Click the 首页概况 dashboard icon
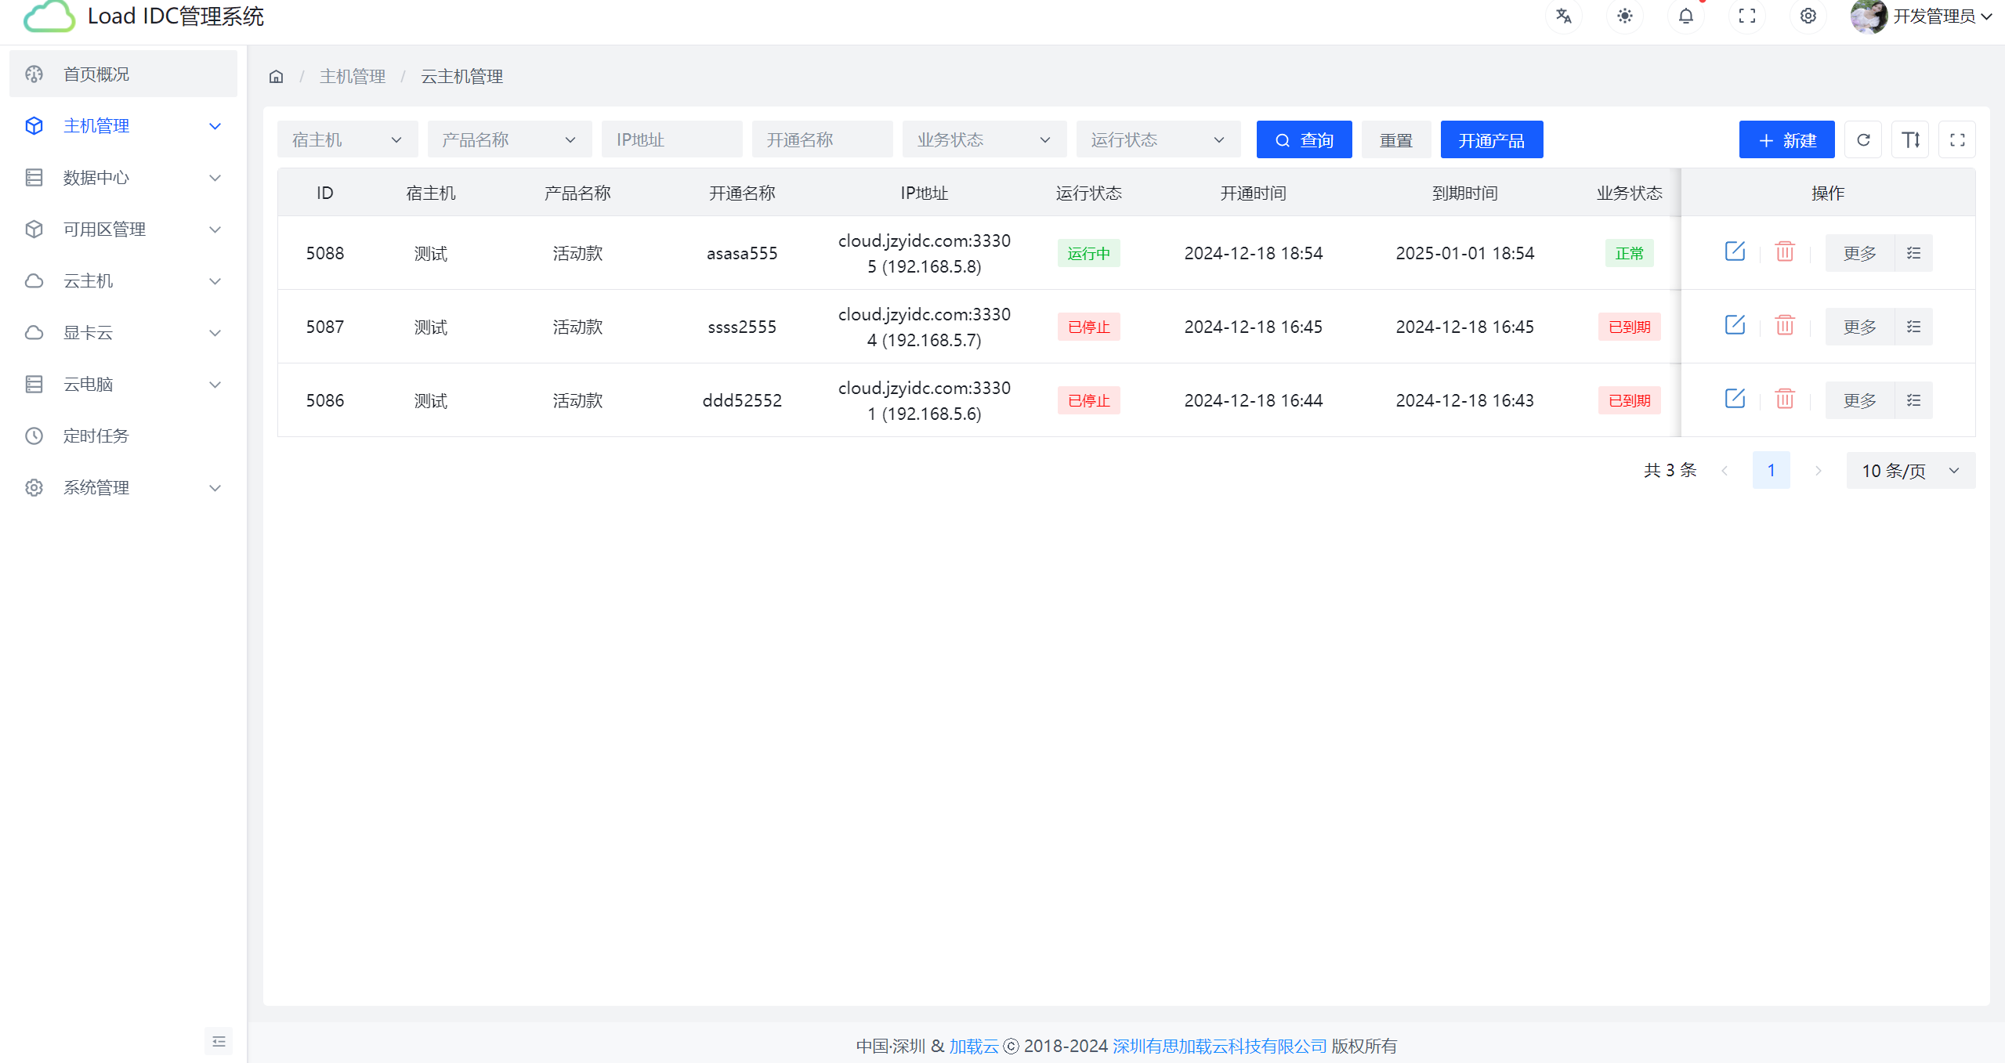Viewport: 2005px width, 1063px height. (34, 74)
